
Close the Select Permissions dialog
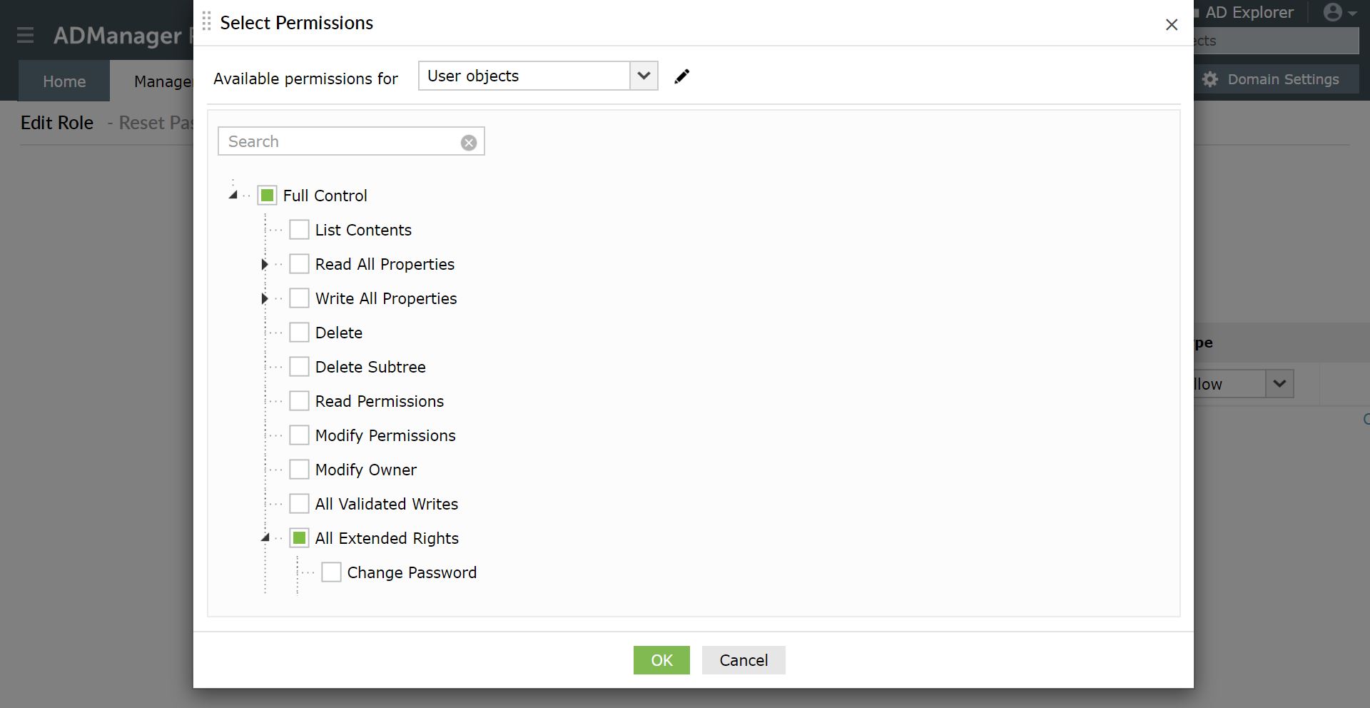coord(1171,25)
